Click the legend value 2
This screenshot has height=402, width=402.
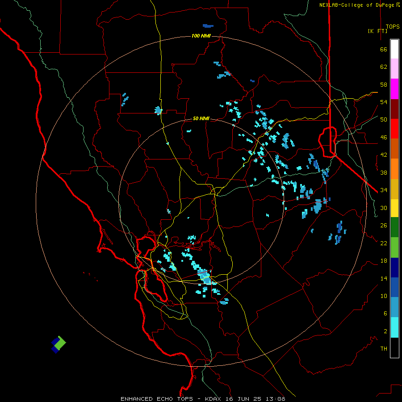[385, 331]
